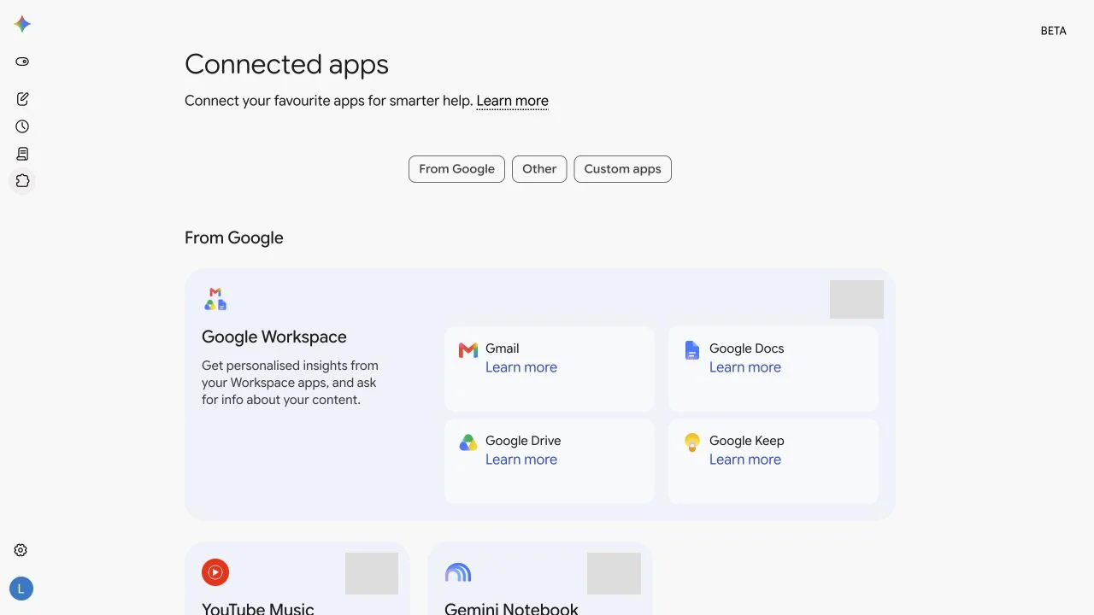Click the YouTube Music play icon
This screenshot has width=1094, height=615.
click(x=215, y=572)
